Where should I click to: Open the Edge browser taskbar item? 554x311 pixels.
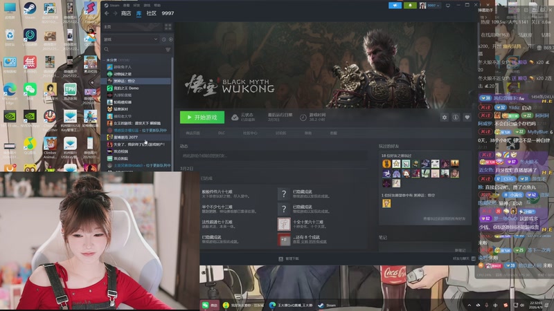(292, 305)
